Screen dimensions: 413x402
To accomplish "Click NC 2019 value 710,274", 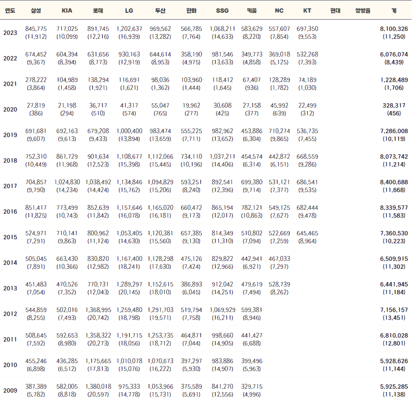I will 279,131.
